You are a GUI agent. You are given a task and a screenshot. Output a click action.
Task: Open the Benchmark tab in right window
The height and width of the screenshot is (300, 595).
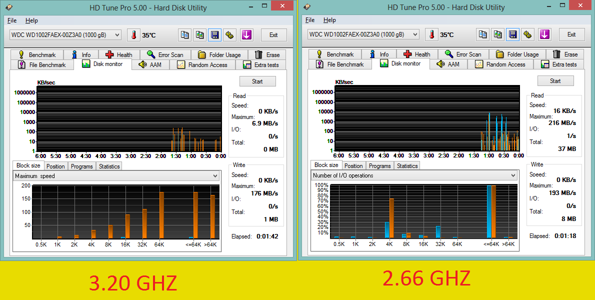334,54
